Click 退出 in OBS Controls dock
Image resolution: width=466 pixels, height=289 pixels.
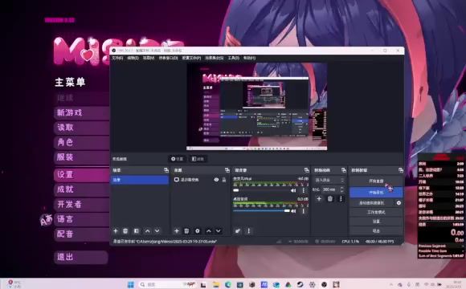click(x=376, y=230)
